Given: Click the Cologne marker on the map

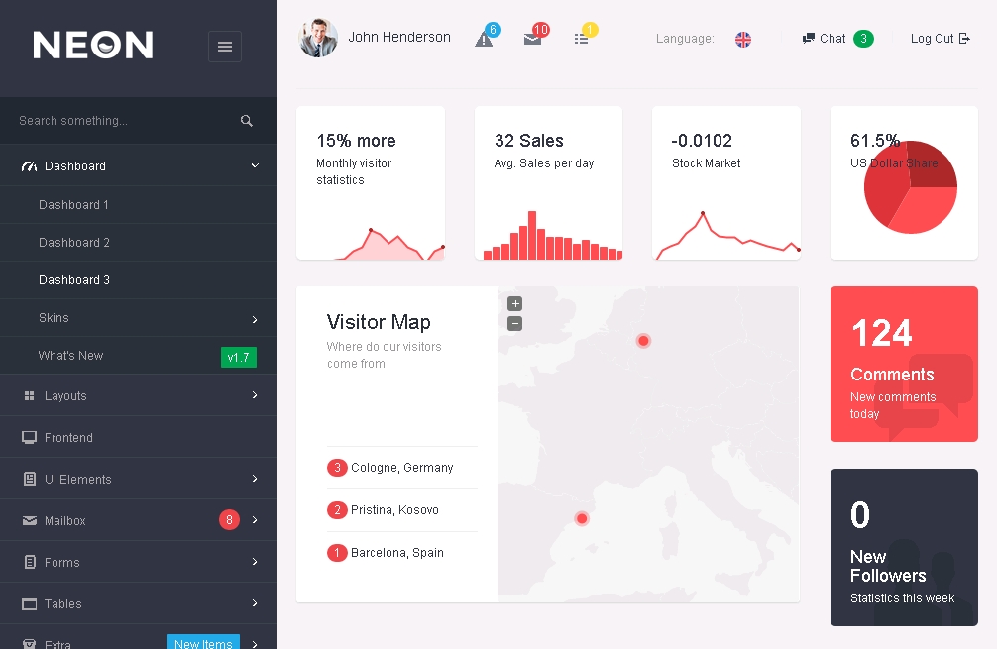Looking at the screenshot, I should click(643, 341).
